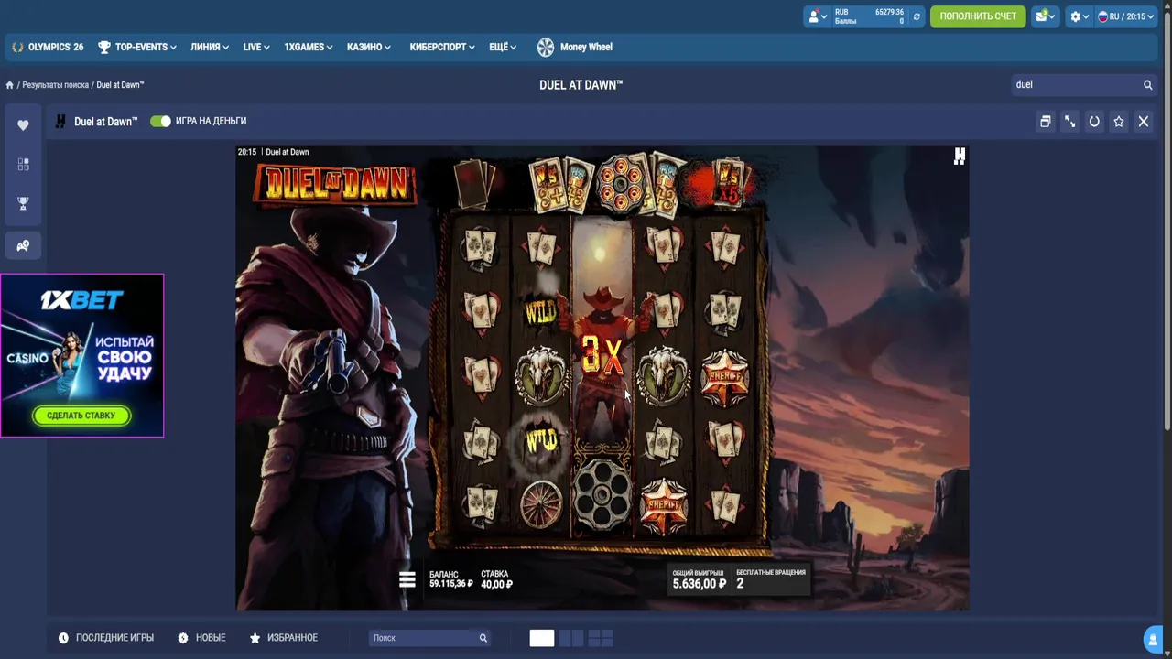Open the game categories grid sidebar icon

pos(23,164)
